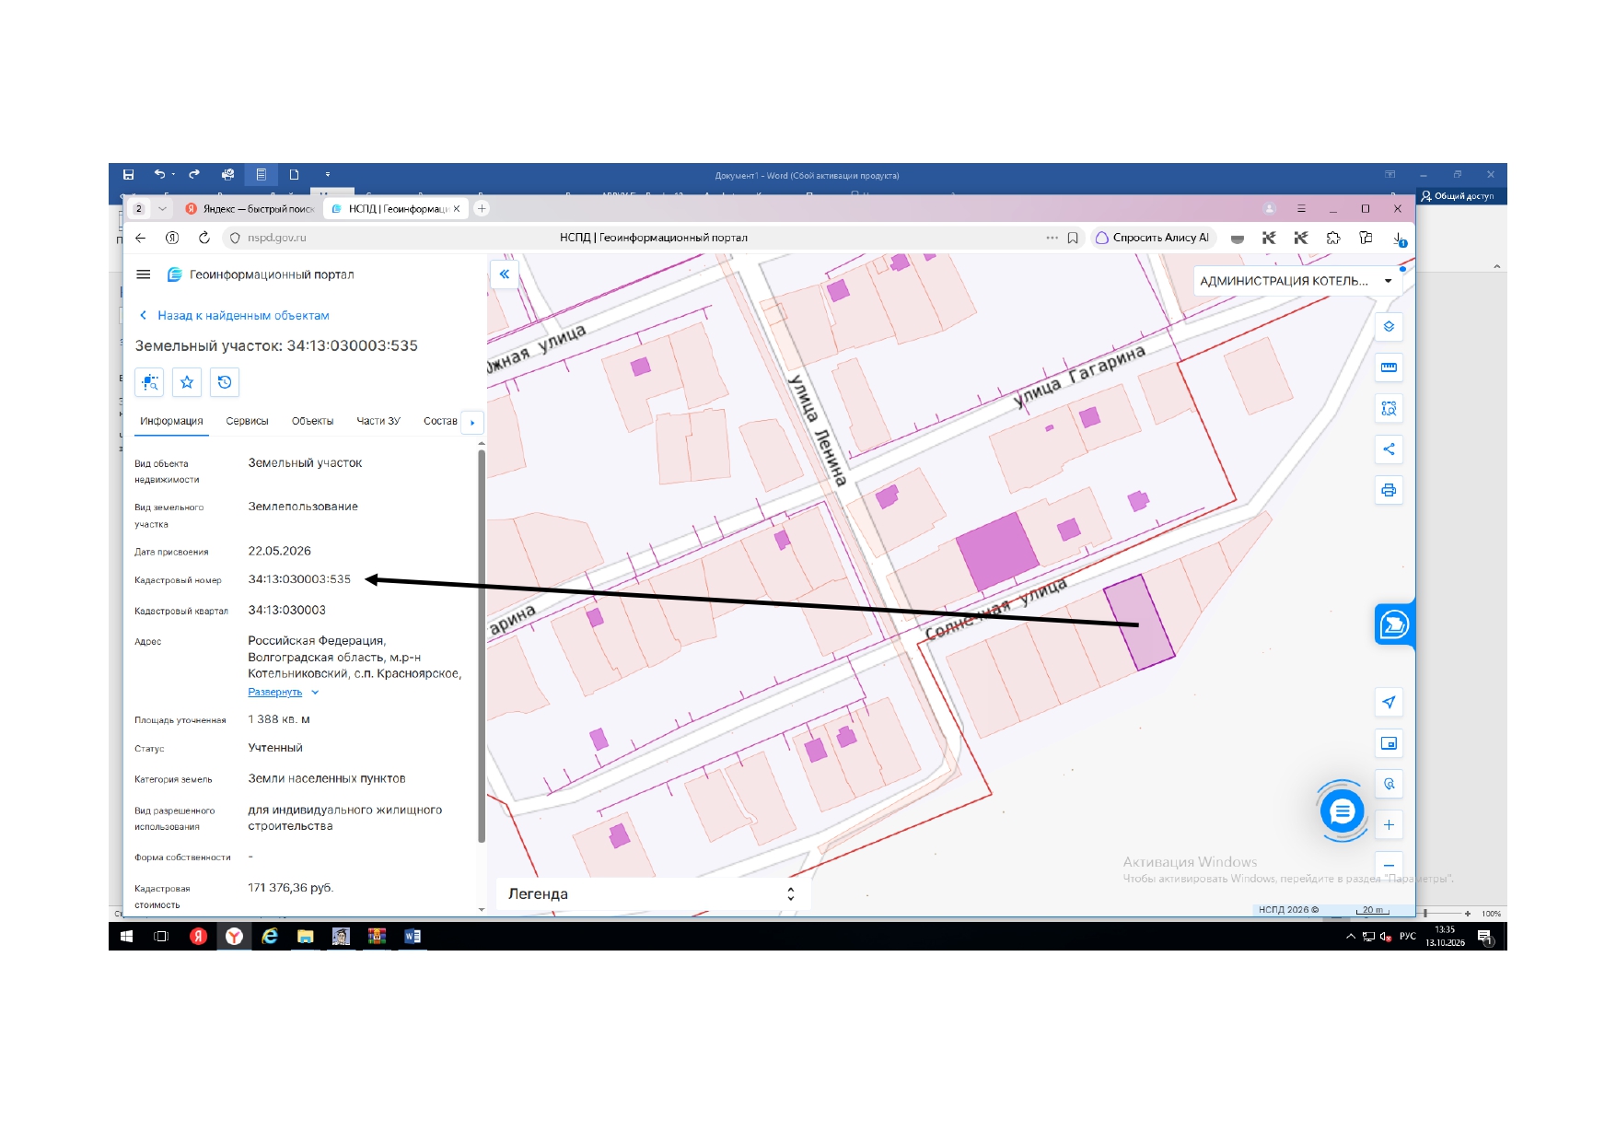Screen dimensions: 1616x1143
Task: Open the browser tab list chevron
Action: [163, 209]
